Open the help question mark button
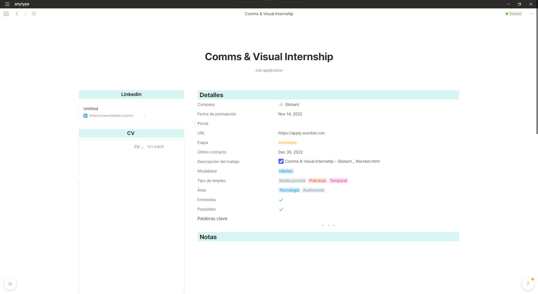The height and width of the screenshot is (294, 538). (528, 284)
